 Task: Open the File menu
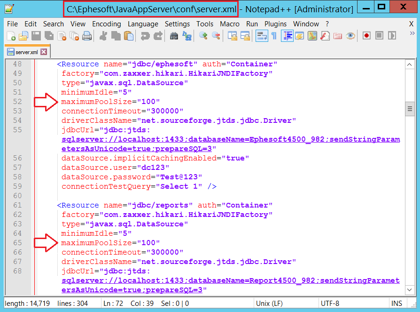[12, 24]
